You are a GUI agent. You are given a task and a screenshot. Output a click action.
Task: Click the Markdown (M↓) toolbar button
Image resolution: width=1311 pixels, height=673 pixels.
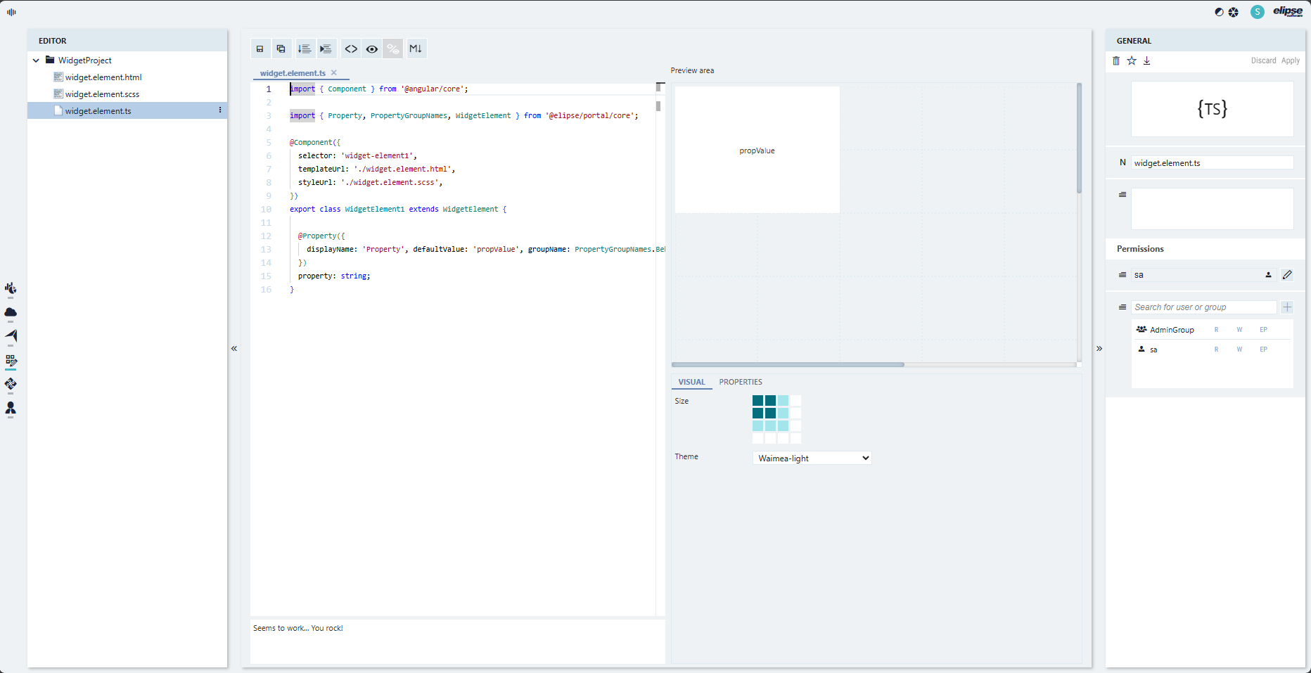(416, 49)
